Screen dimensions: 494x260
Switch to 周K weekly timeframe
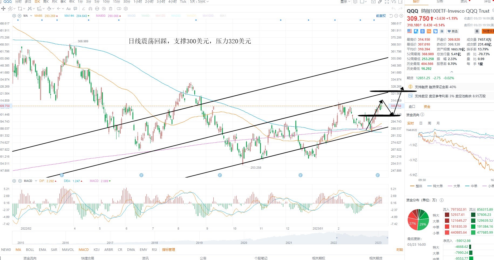coord(46,2)
